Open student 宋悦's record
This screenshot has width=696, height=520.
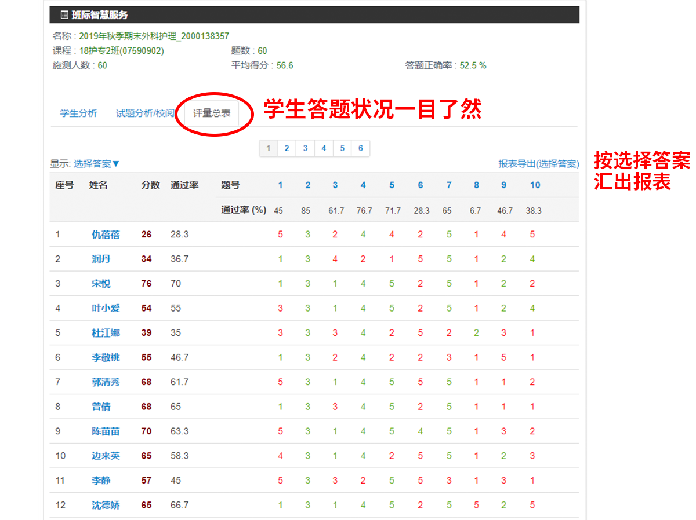pyautogui.click(x=101, y=284)
